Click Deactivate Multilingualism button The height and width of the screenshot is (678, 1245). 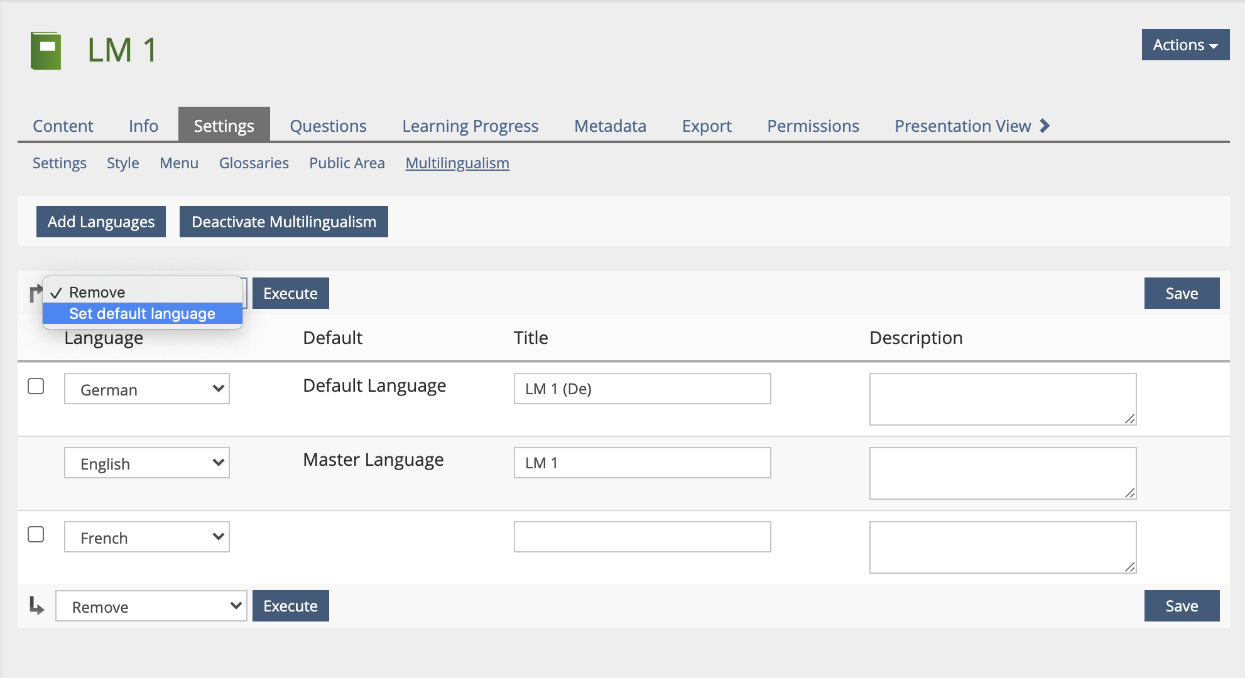[x=283, y=222]
